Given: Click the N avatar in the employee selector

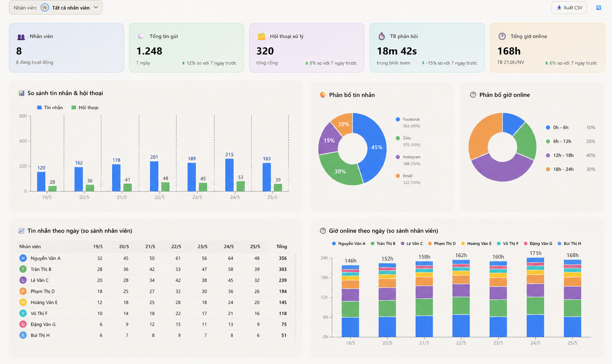Looking at the screenshot, I should (x=45, y=8).
